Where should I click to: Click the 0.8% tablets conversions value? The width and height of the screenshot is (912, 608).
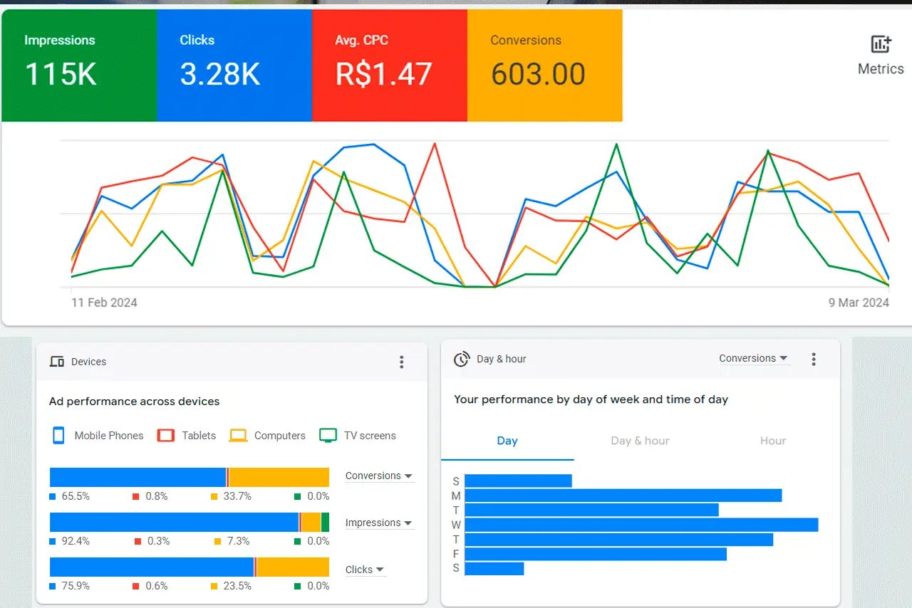(157, 496)
